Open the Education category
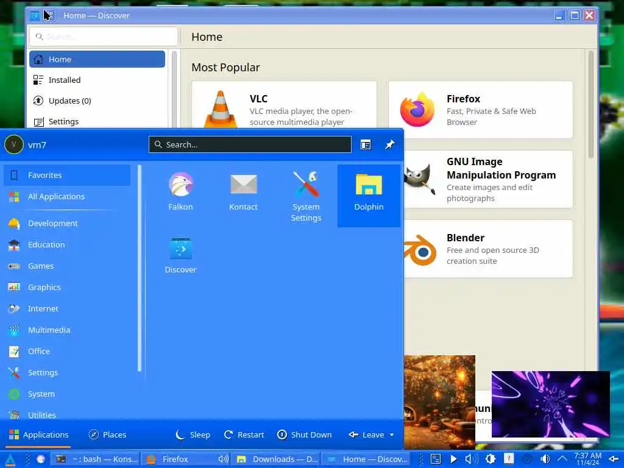Image resolution: width=624 pixels, height=468 pixels. pyautogui.click(x=67, y=245)
